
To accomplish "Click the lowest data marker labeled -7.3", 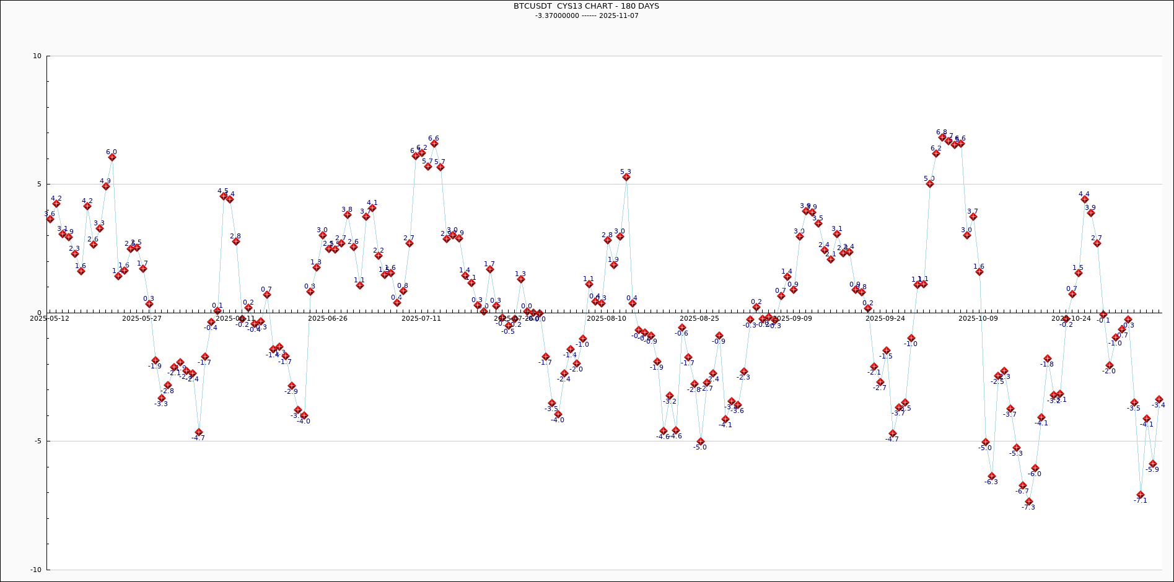I will coord(1029,502).
